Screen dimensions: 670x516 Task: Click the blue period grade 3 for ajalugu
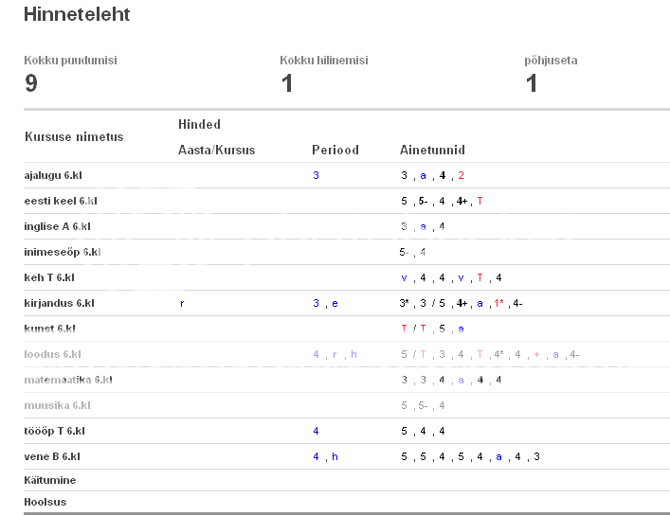(316, 175)
